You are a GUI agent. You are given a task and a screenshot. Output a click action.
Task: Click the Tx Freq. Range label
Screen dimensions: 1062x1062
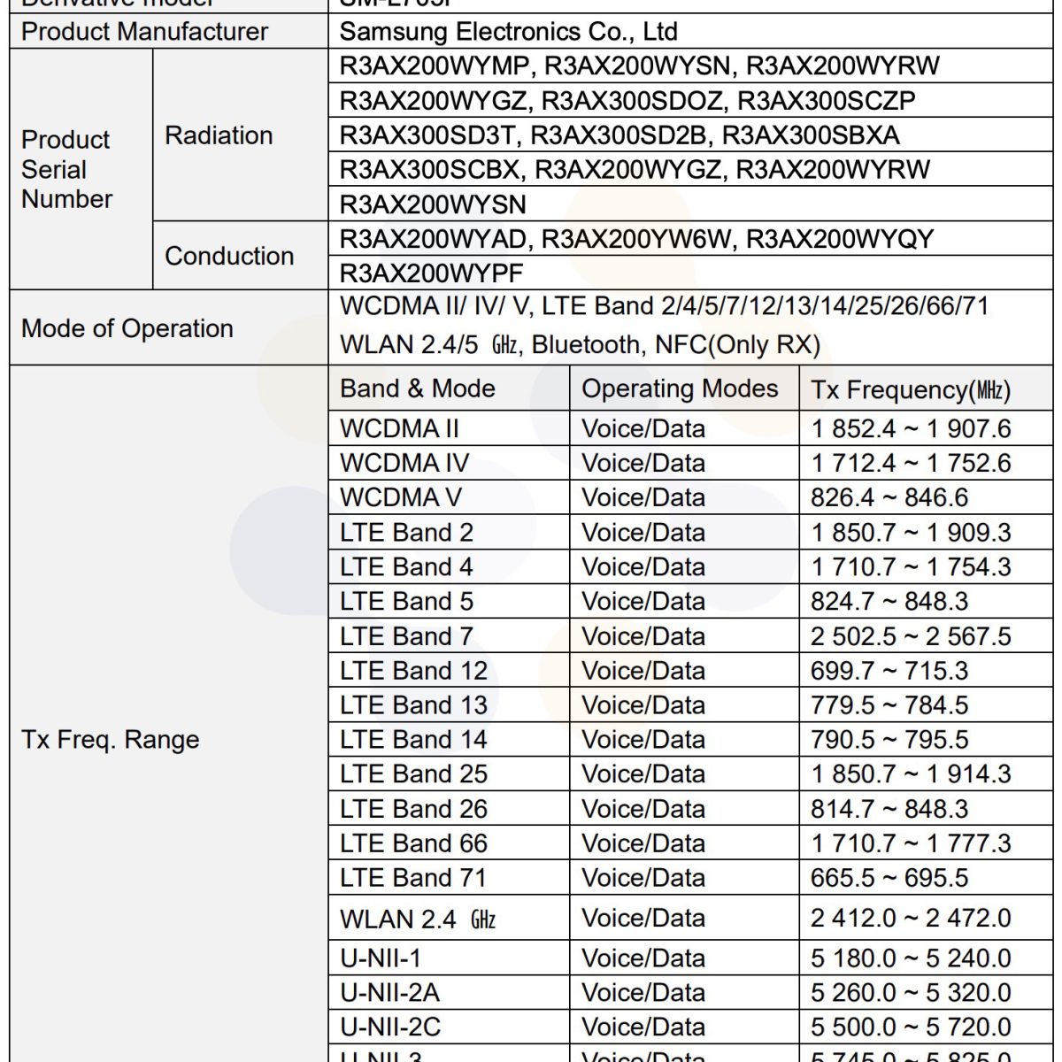pyautogui.click(x=111, y=740)
